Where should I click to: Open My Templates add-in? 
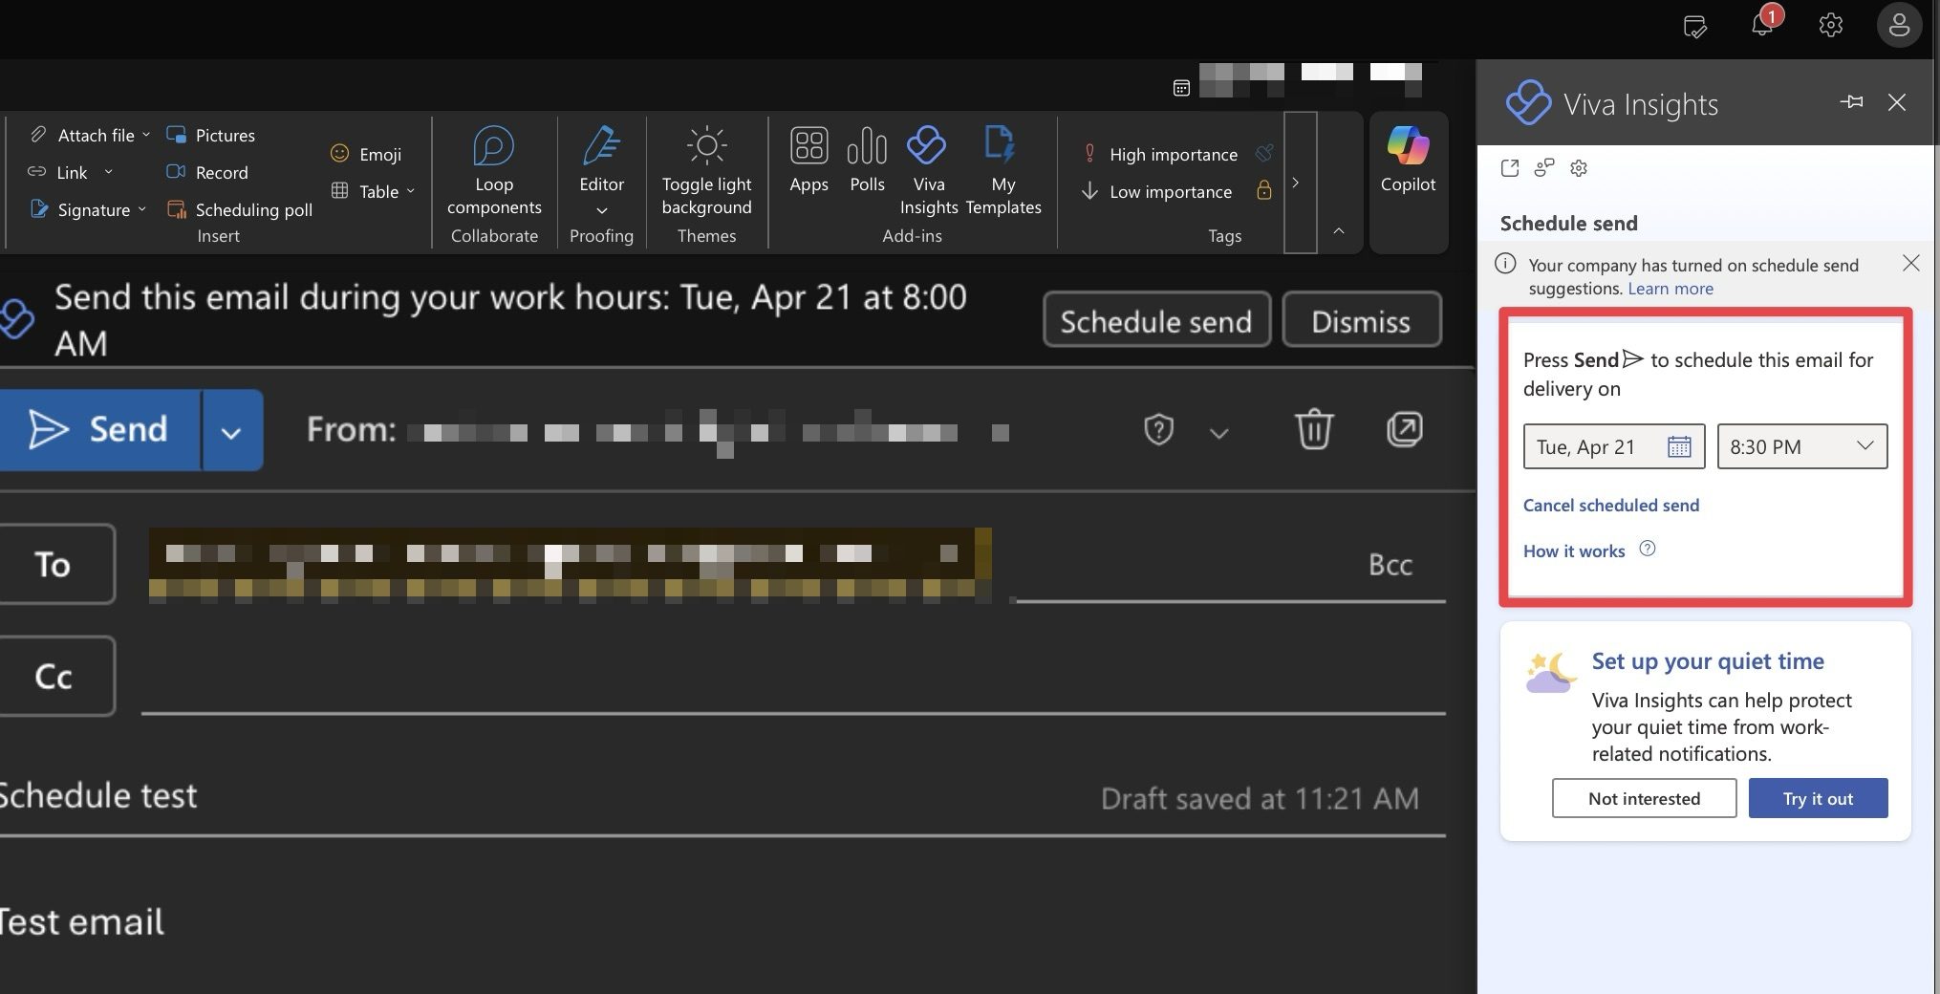(1002, 172)
